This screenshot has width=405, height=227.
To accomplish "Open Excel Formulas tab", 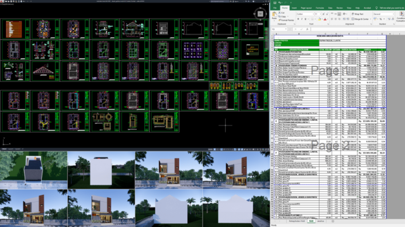I will [x=320, y=8].
